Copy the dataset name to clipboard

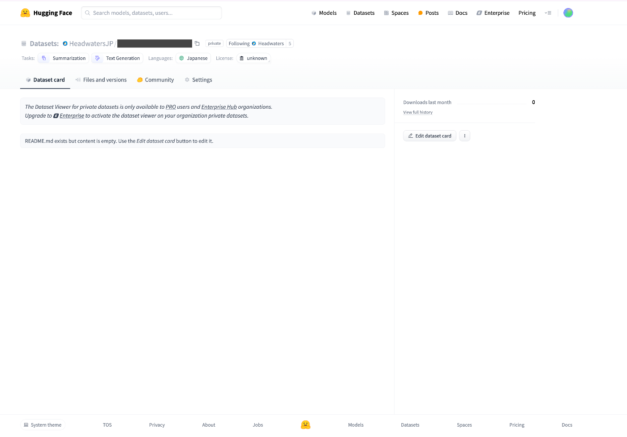tap(197, 43)
